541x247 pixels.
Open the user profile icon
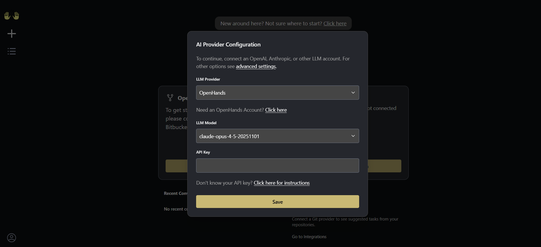point(12,238)
